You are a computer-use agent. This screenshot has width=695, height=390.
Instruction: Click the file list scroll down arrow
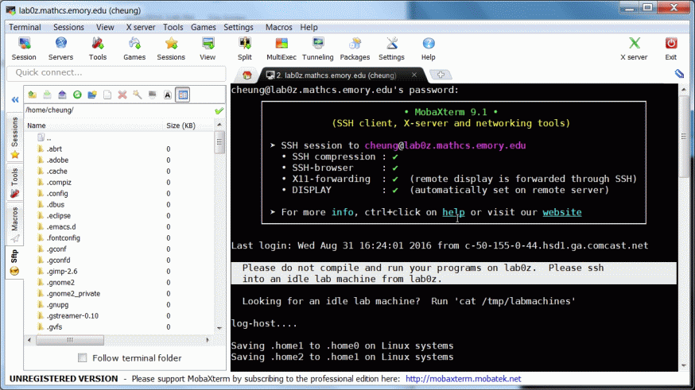pos(219,329)
